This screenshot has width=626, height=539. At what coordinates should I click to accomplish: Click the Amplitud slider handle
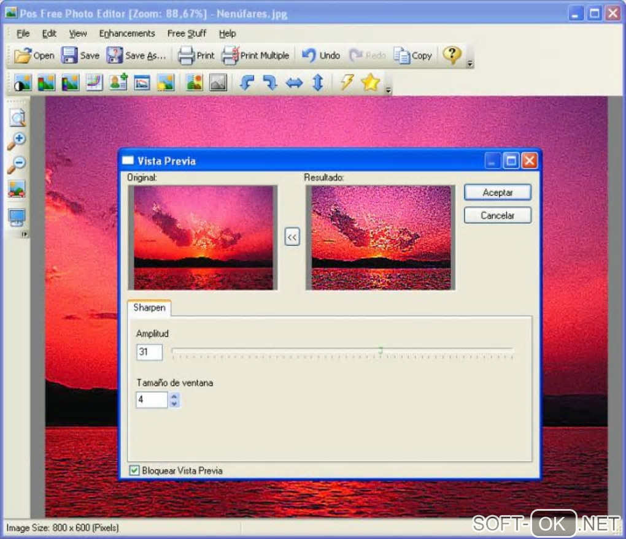coord(381,351)
